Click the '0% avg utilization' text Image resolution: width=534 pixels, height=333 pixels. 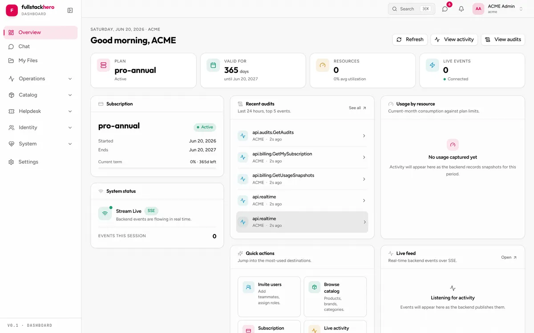[350, 79]
